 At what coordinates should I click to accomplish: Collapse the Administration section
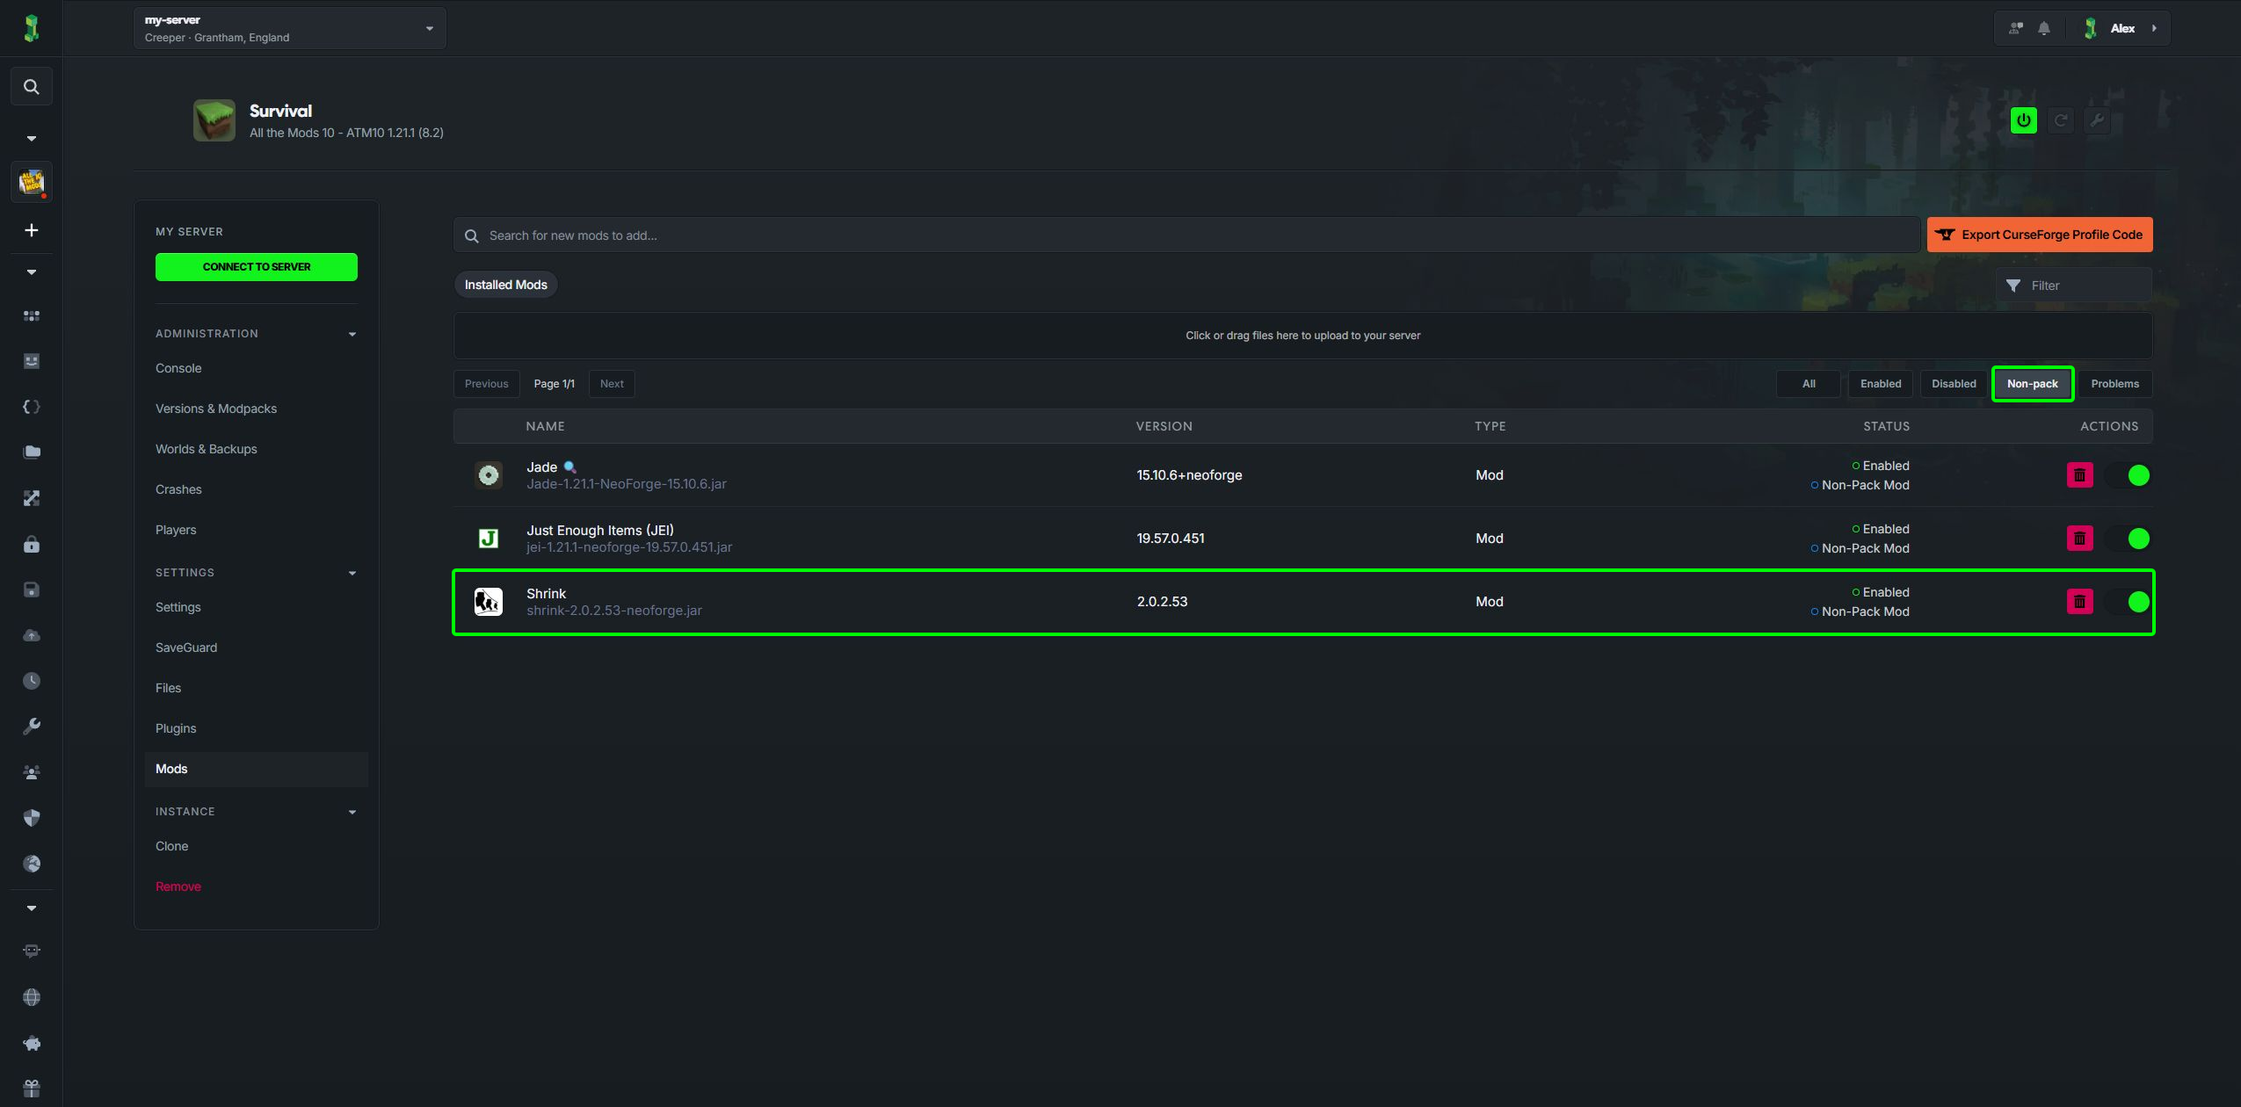(x=352, y=334)
